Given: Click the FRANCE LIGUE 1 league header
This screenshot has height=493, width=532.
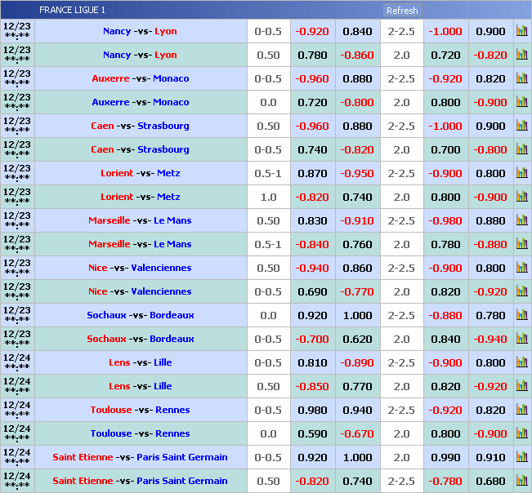Looking at the screenshot, I should tap(72, 11).
